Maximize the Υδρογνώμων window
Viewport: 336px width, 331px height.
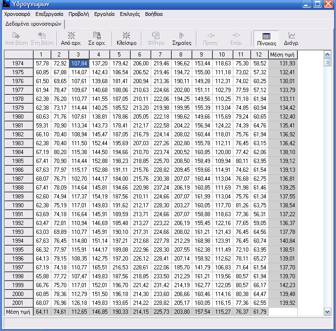point(317,4)
